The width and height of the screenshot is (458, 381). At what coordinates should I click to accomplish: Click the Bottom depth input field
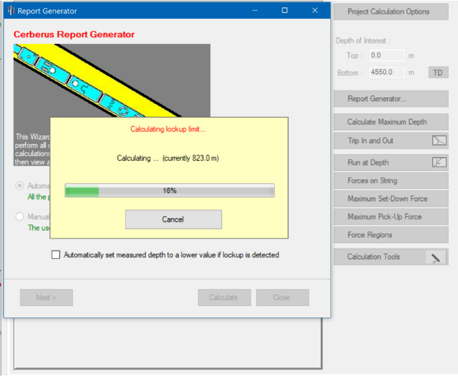tap(386, 72)
